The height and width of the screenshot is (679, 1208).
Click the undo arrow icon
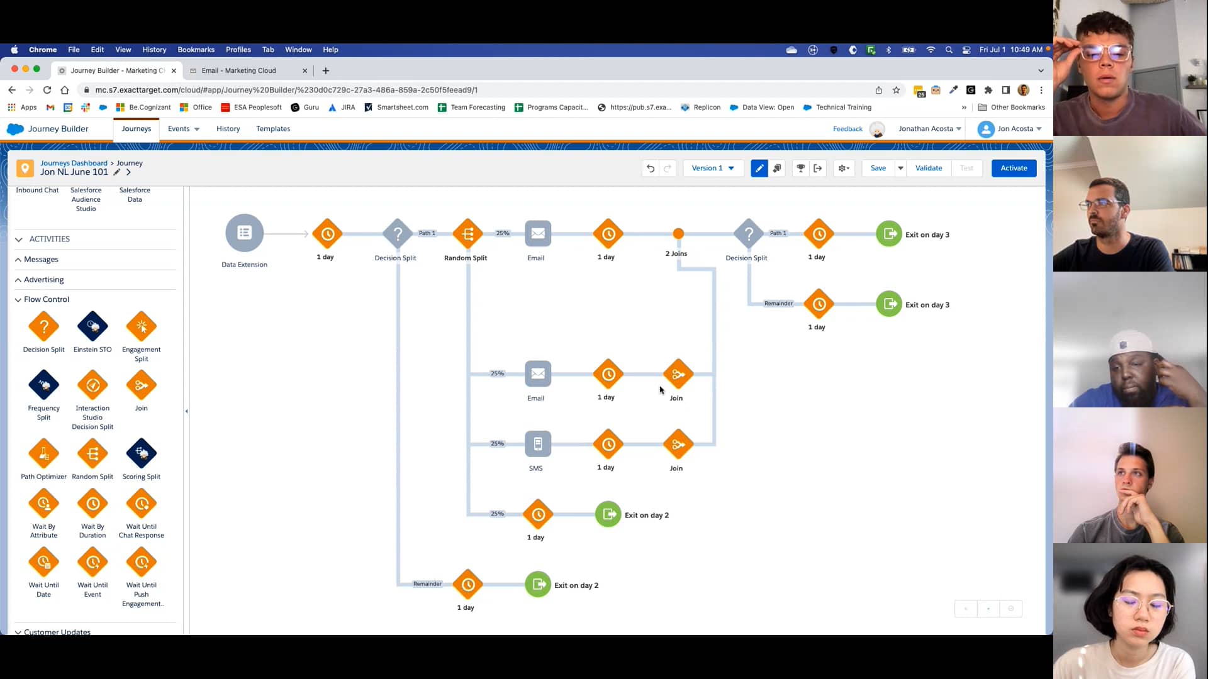(651, 168)
